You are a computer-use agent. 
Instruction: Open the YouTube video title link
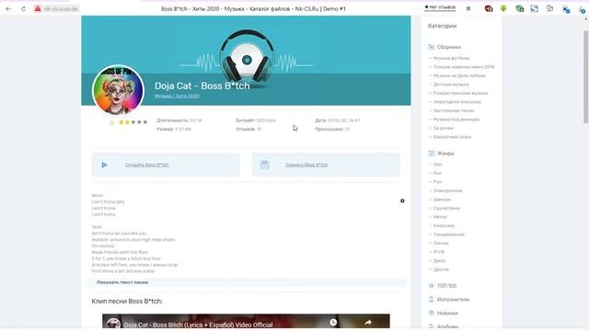point(199,325)
